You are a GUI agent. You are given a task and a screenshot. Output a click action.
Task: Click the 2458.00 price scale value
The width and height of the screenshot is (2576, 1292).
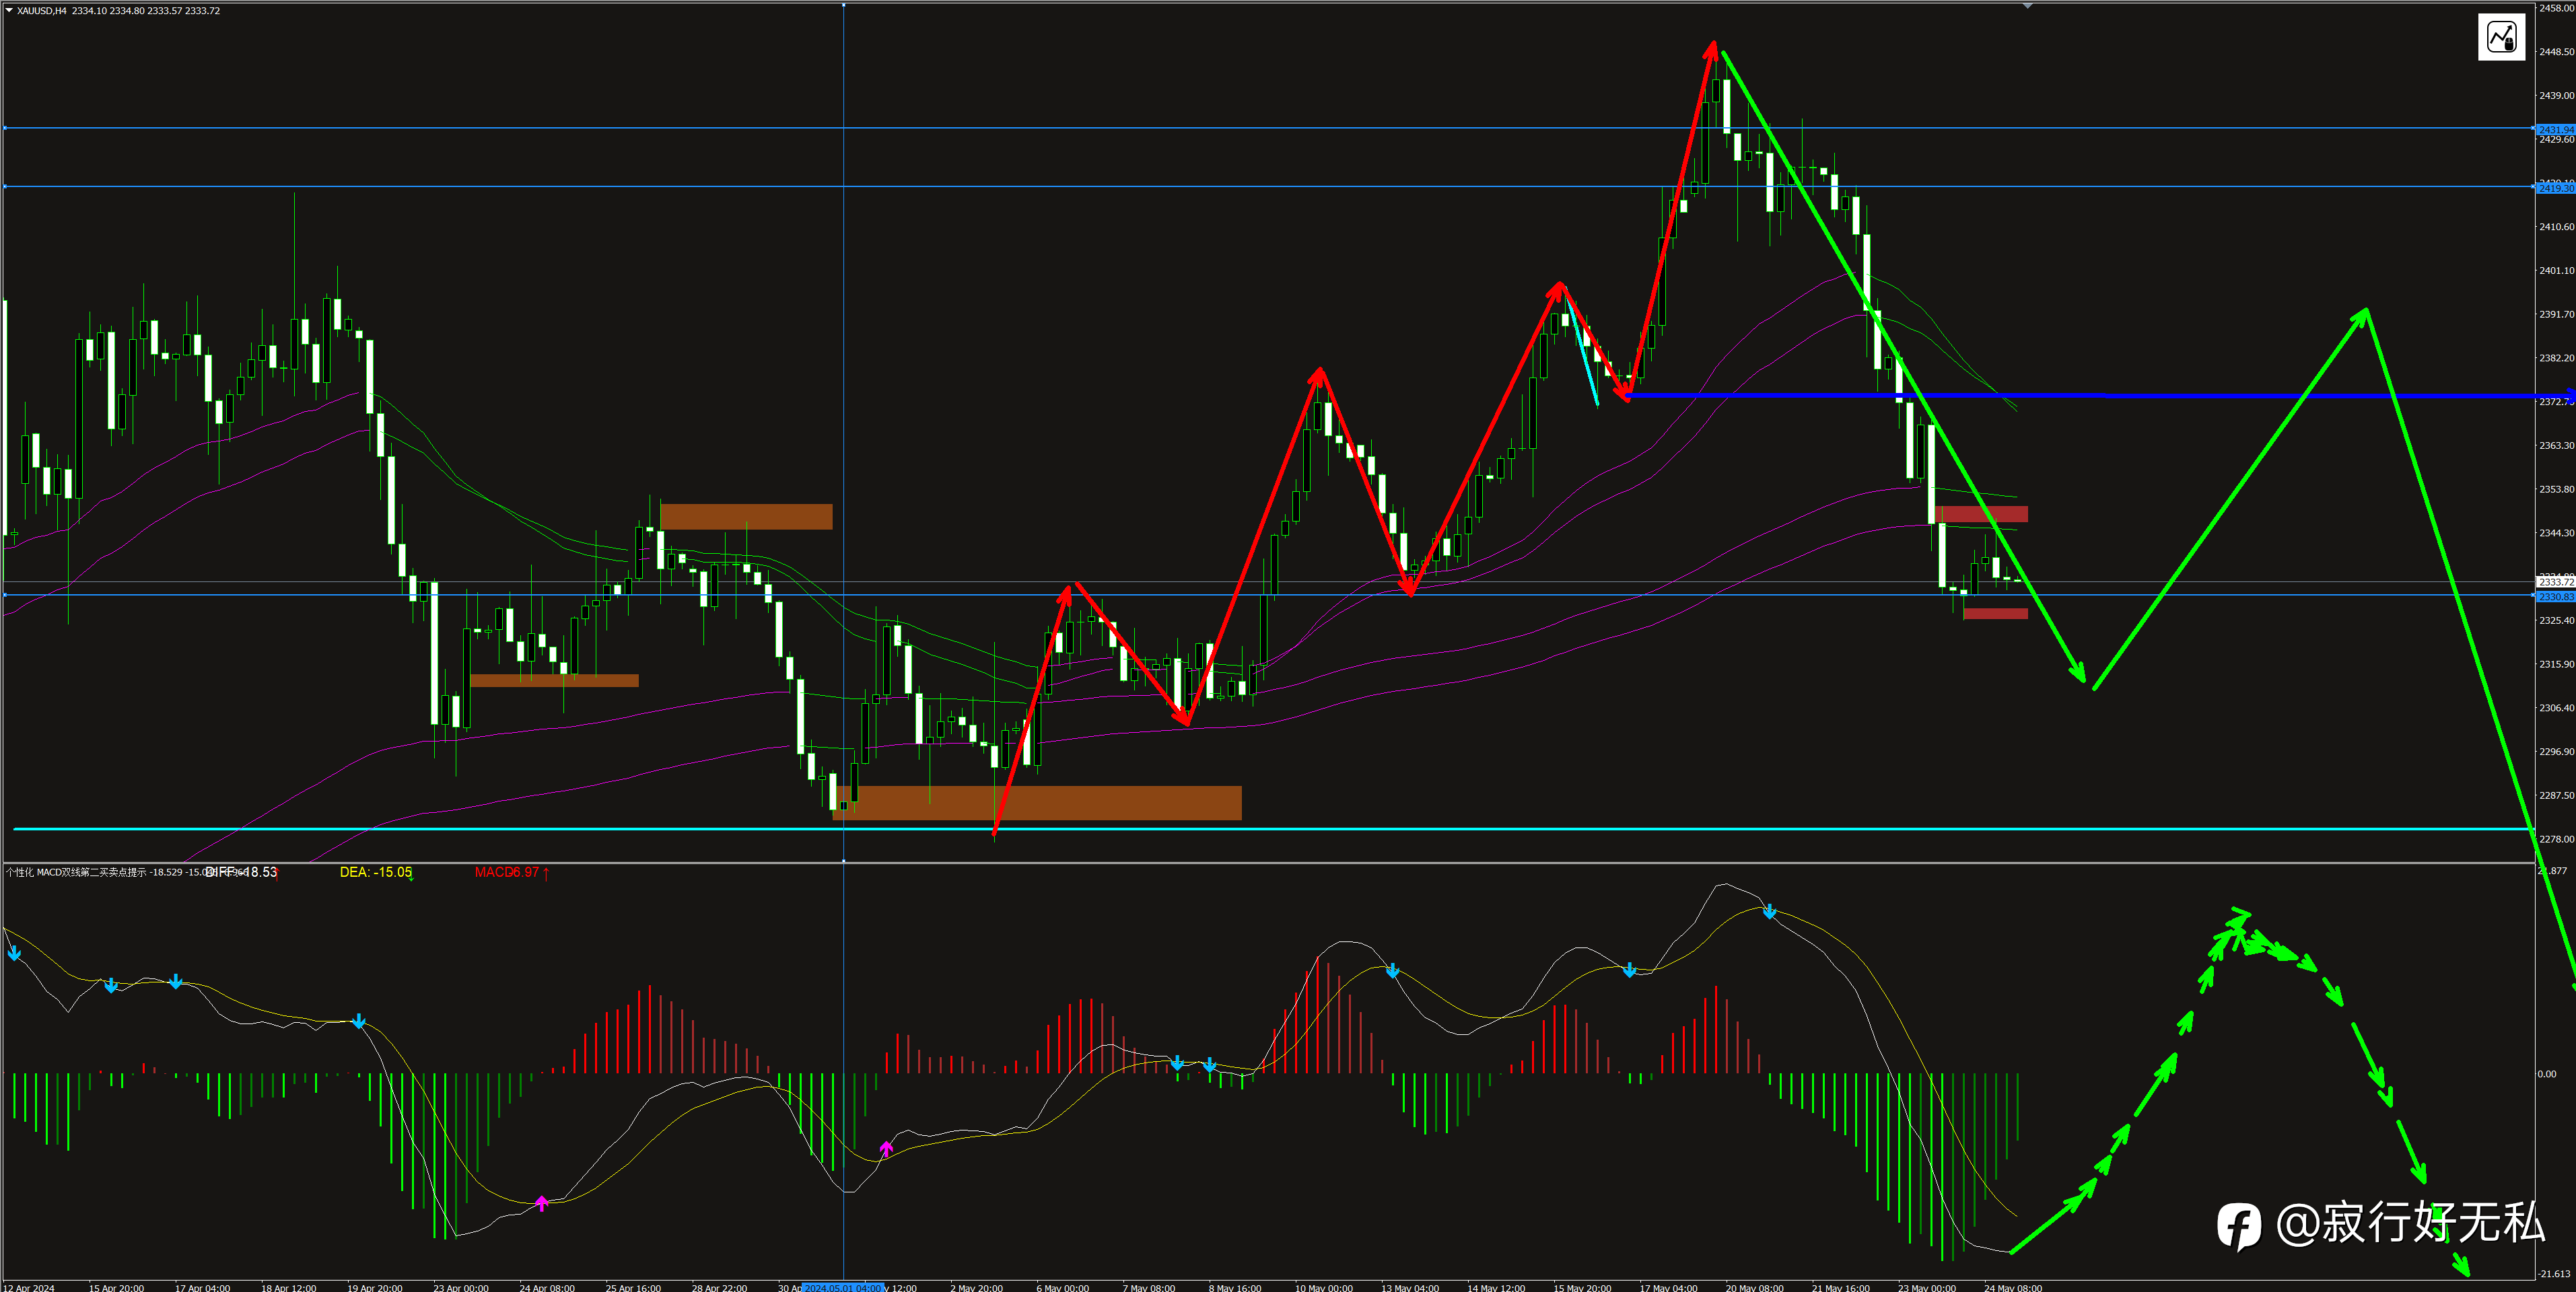pyautogui.click(x=2557, y=8)
